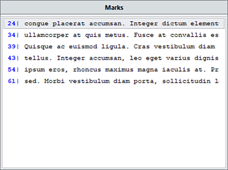Image resolution: width=228 pixels, height=170 pixels.
Task: Click blue line number 43
Action: [11, 58]
